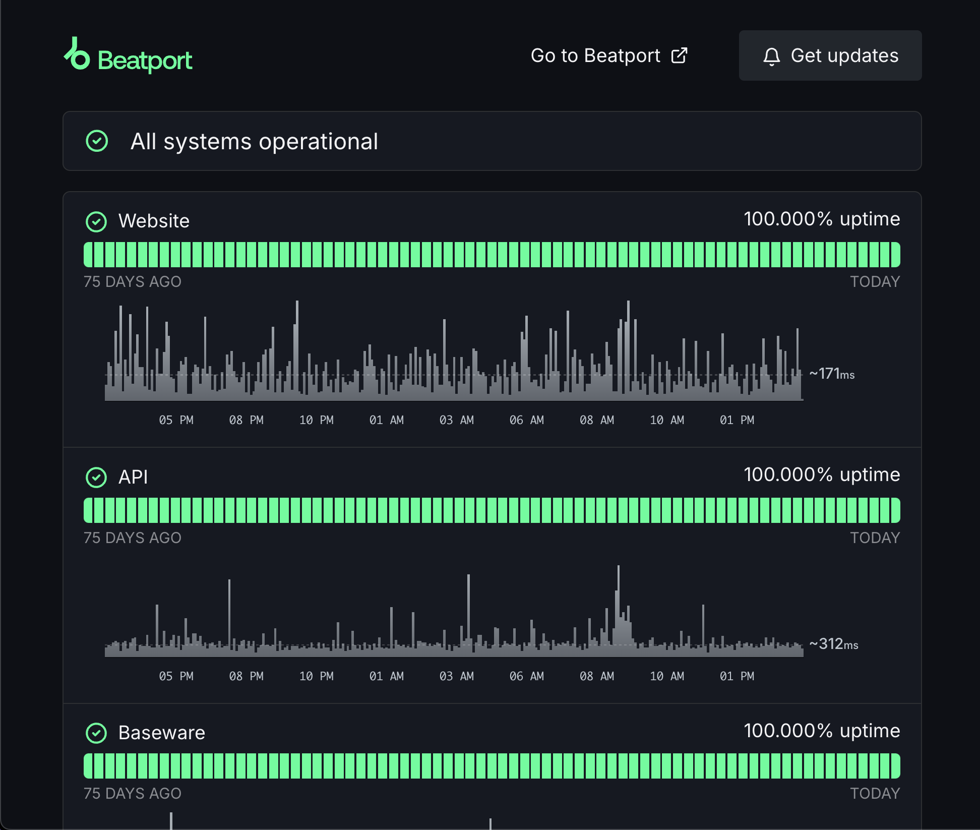Screen dimensions: 980x830
Task: Click the Beatport logo
Action: [128, 56]
